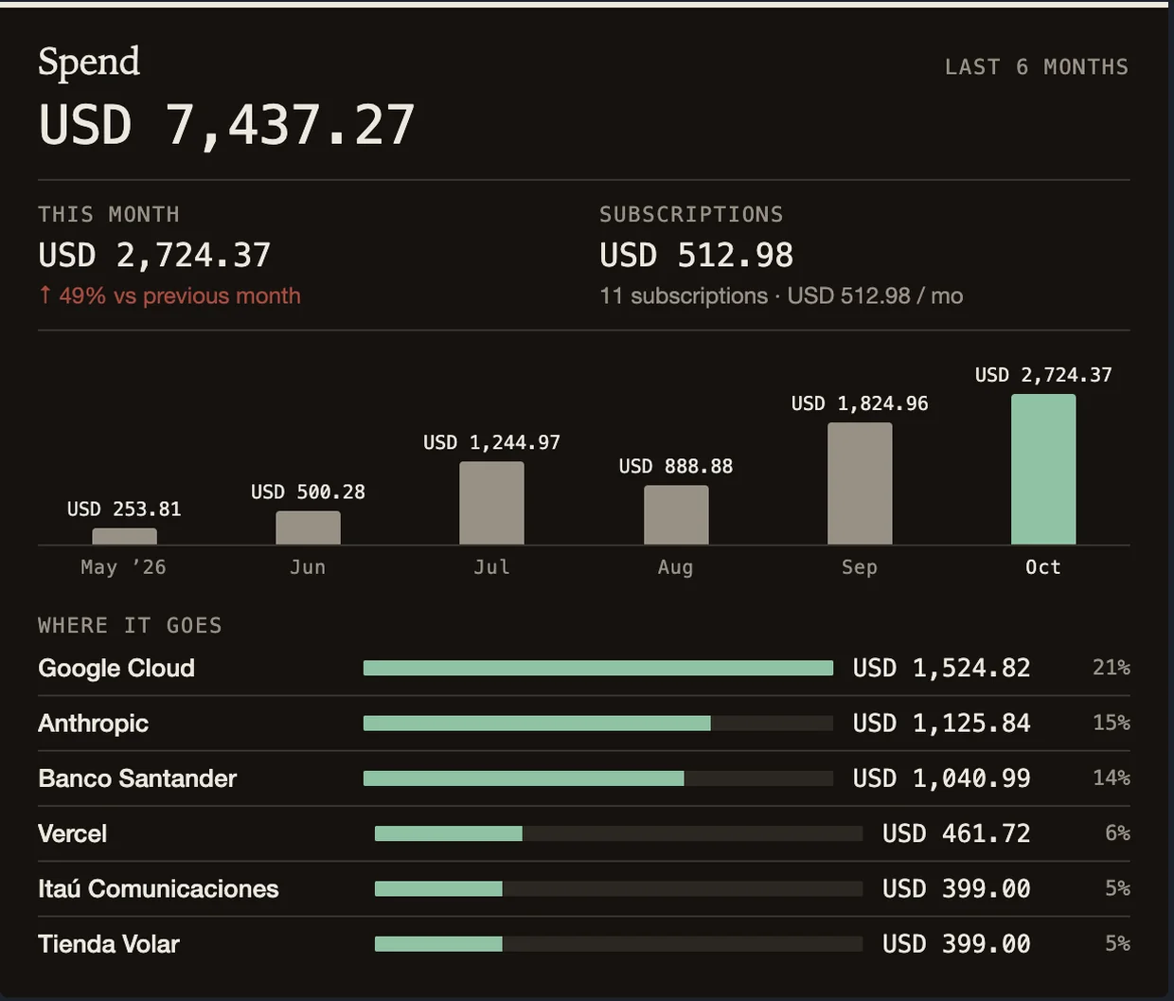1174x1001 pixels.
Task: Click Tienda Volar USD 399.00 amount
Action: [x=956, y=943]
